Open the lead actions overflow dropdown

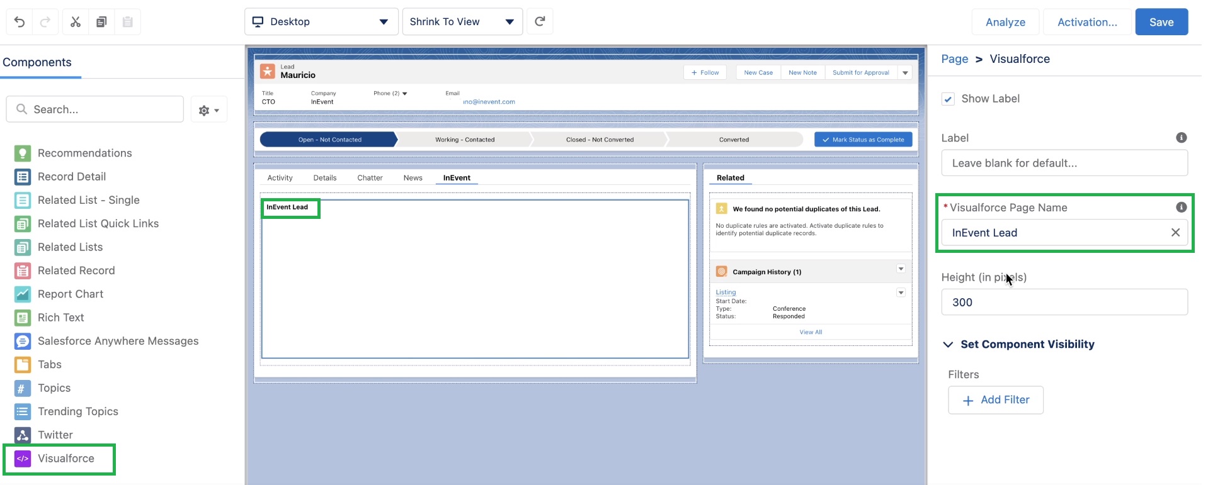905,72
